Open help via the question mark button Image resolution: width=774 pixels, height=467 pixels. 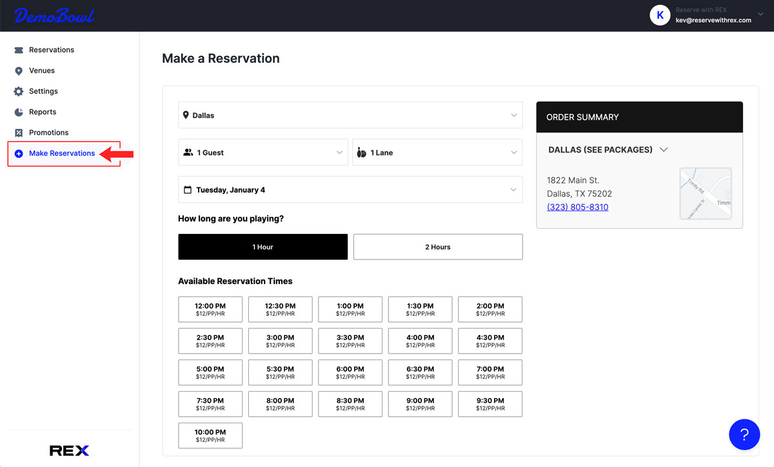coord(744,434)
